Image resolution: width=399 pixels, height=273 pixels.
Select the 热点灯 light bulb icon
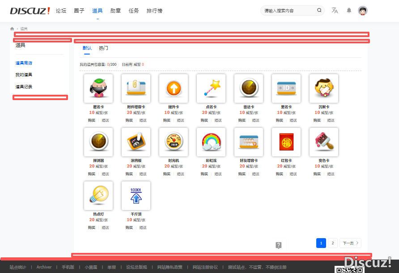pyautogui.click(x=98, y=195)
